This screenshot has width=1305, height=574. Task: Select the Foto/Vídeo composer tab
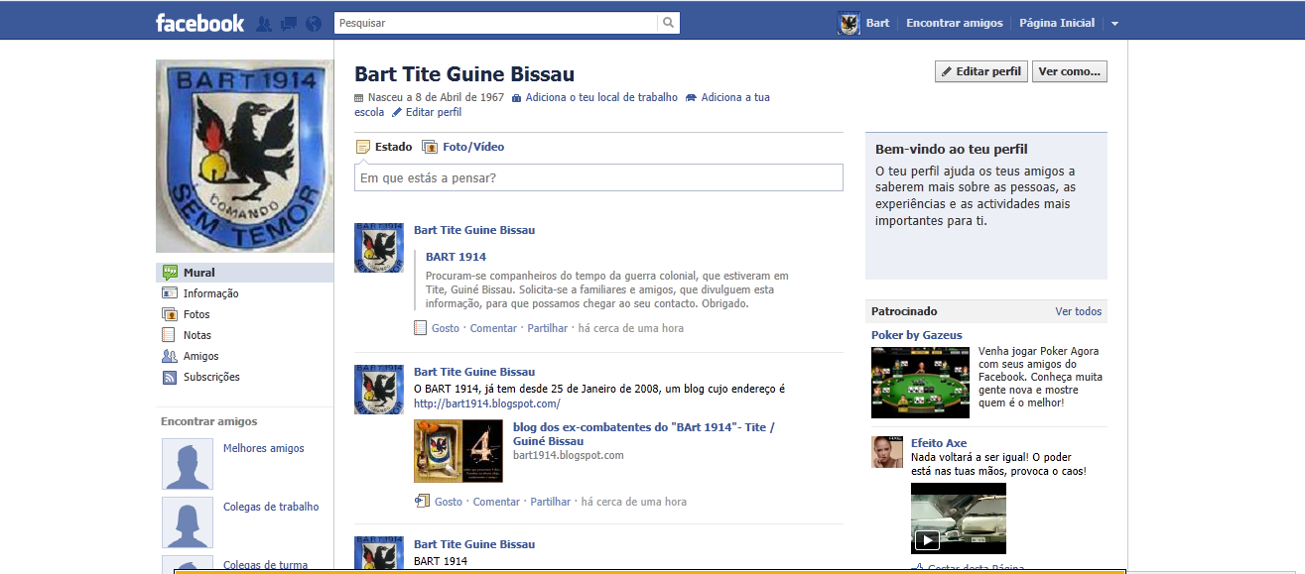(473, 147)
